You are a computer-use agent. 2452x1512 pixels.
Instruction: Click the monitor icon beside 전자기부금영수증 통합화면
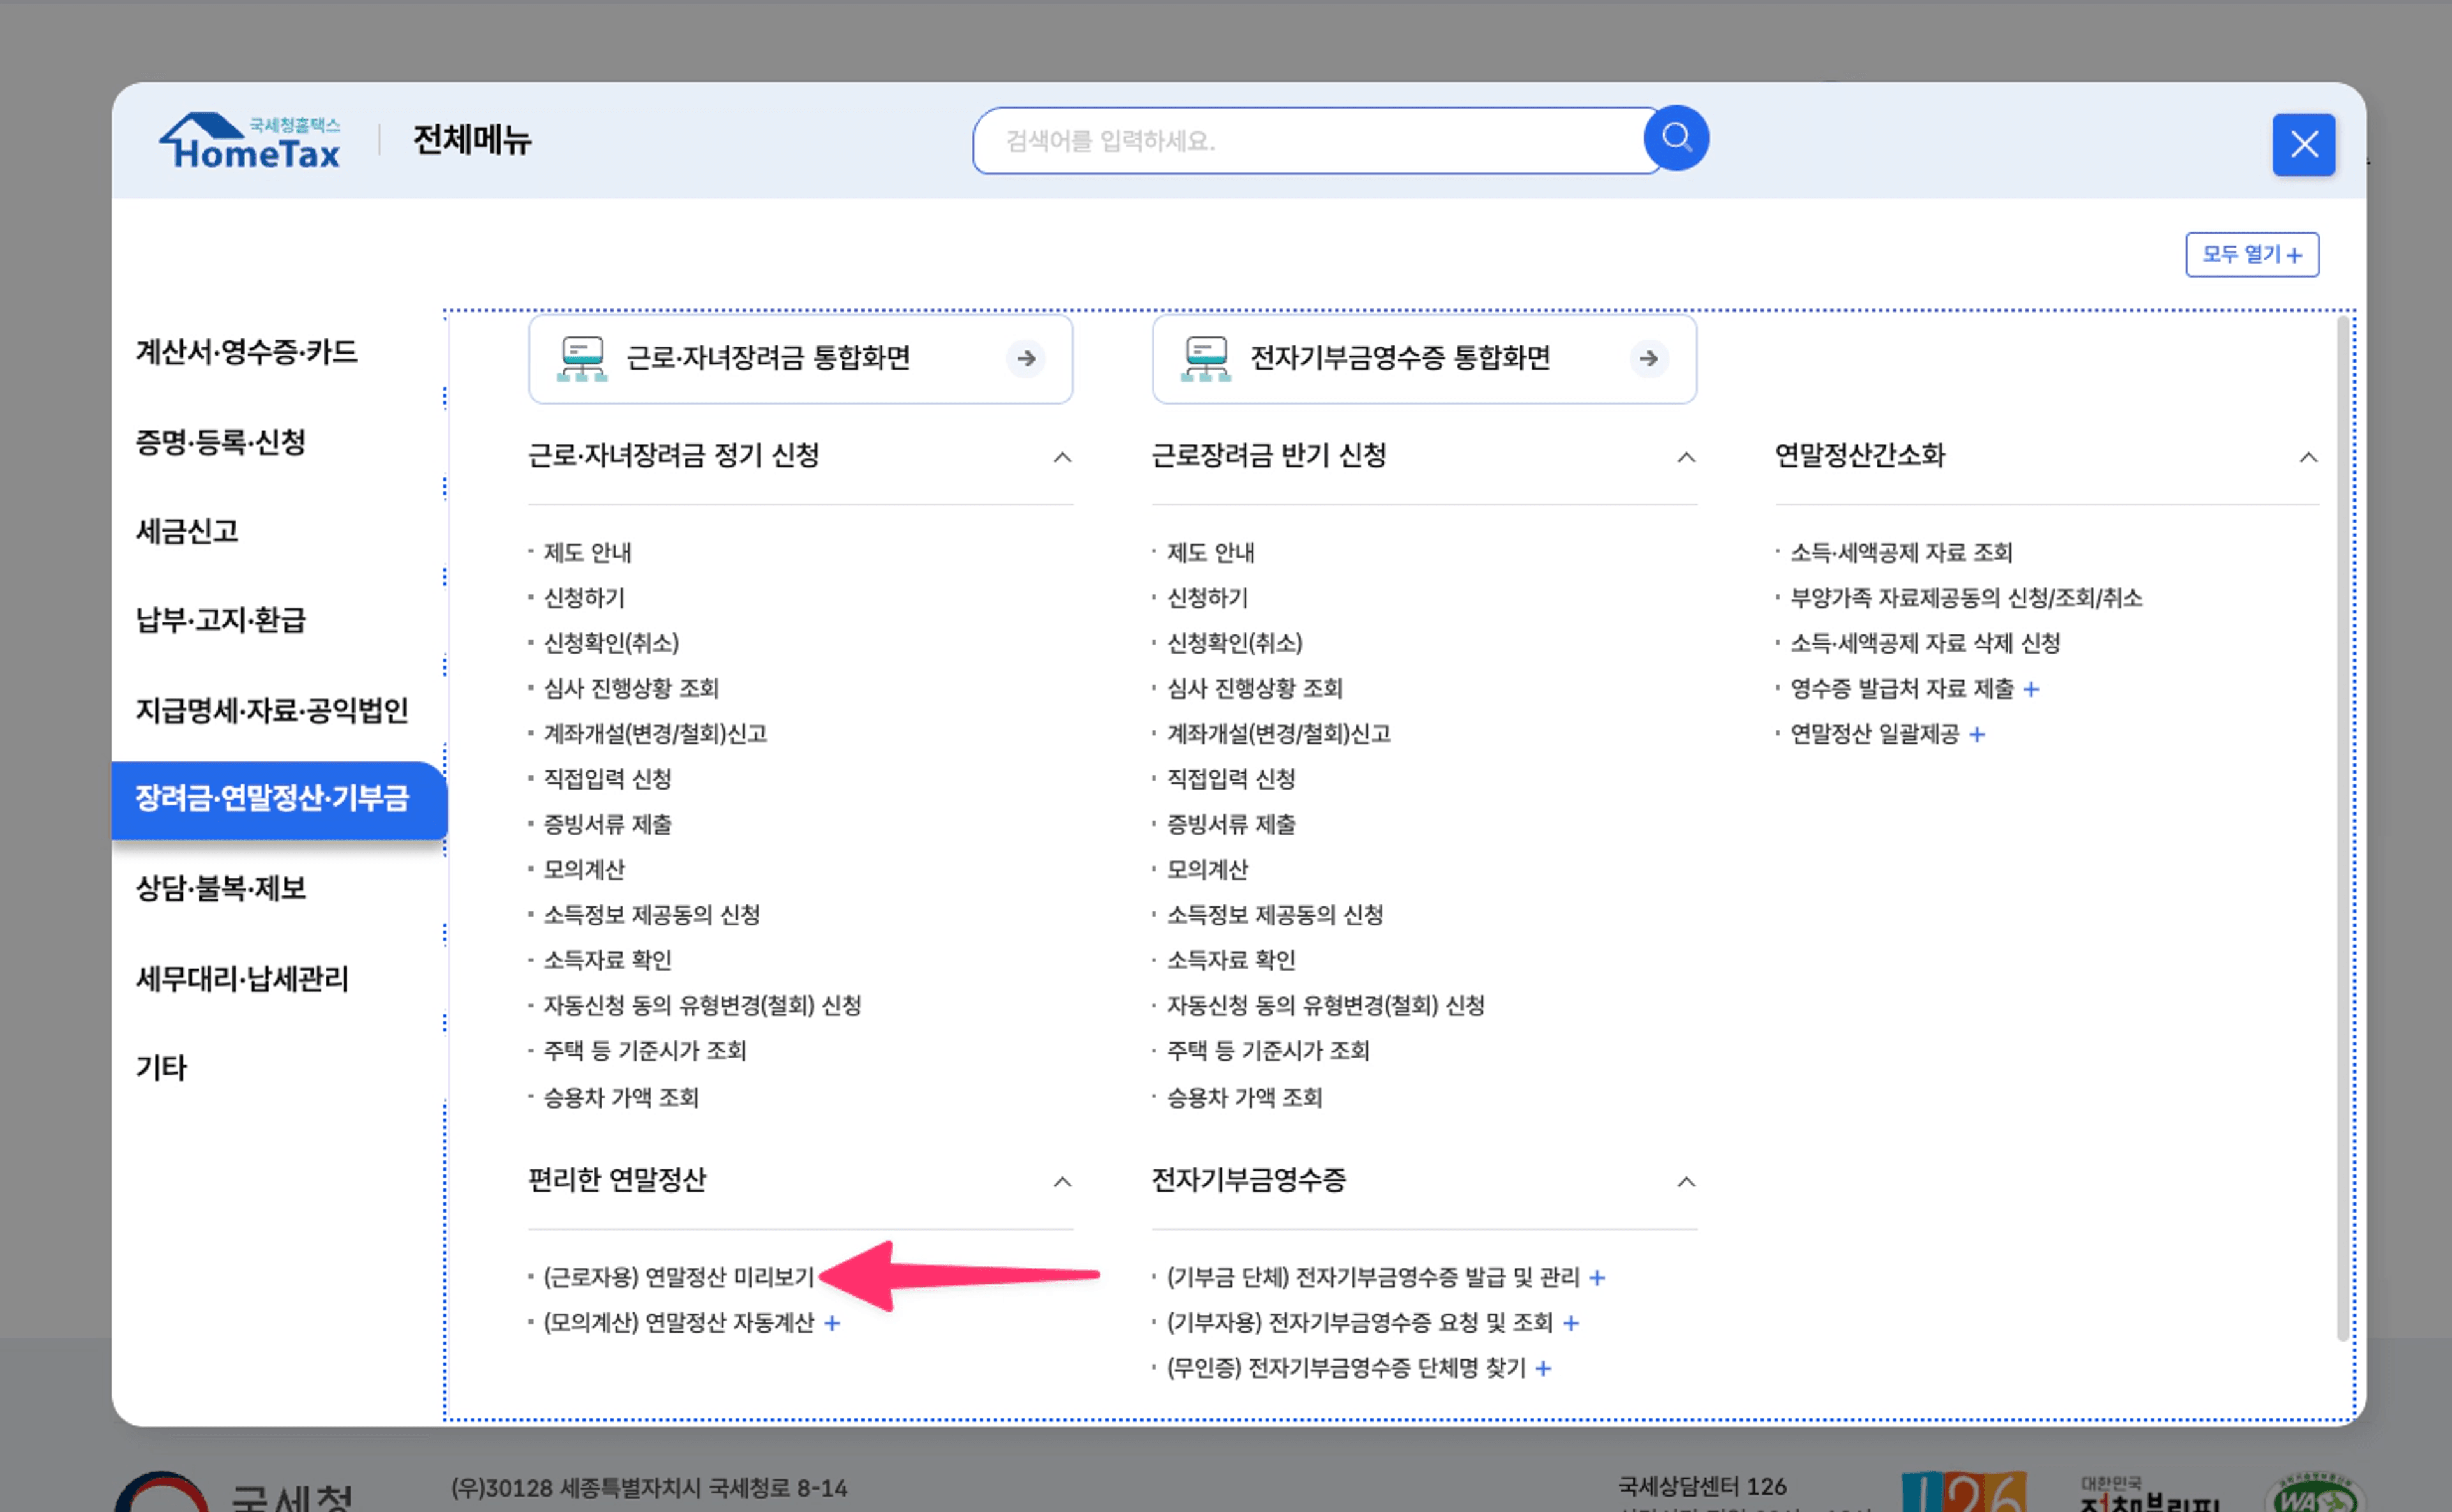pos(1206,359)
